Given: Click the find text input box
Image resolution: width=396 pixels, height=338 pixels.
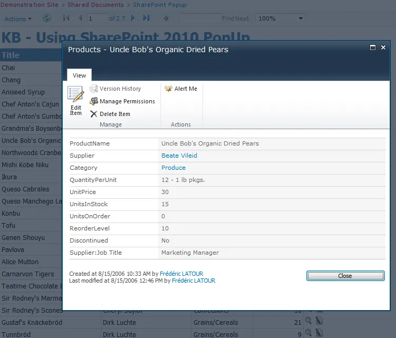Looking at the screenshot, I should (x=199, y=18).
